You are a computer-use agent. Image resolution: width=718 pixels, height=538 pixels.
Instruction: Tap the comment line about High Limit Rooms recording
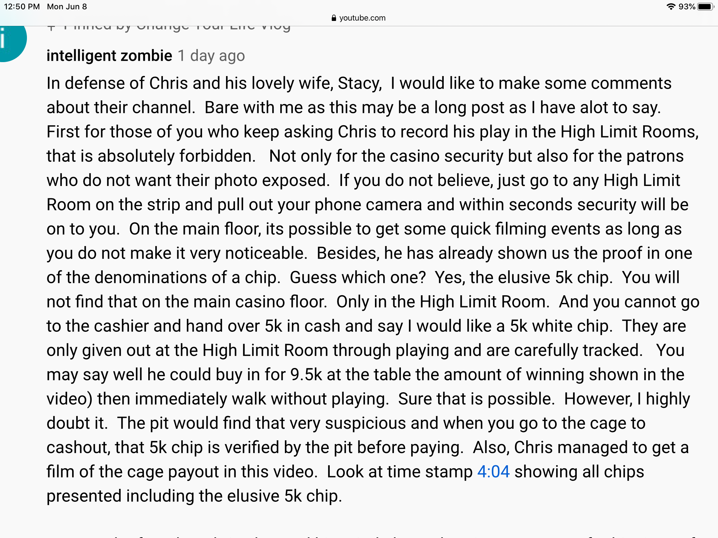tap(373, 132)
